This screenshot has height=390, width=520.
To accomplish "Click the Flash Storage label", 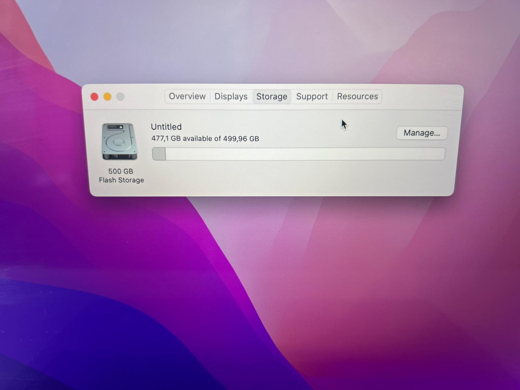I will click(121, 180).
